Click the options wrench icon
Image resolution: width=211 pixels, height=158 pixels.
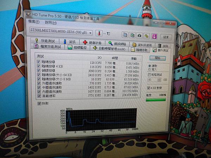pos(146,36)
